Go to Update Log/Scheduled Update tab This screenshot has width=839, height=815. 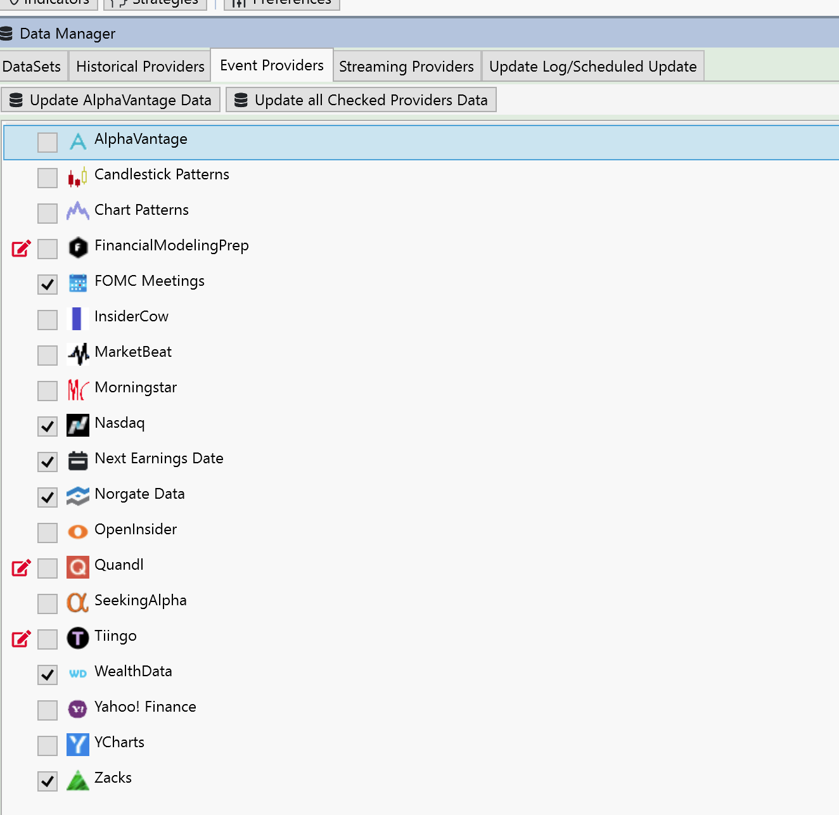(592, 67)
